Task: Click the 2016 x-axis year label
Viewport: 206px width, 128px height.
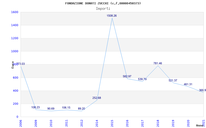Action: [127, 123]
